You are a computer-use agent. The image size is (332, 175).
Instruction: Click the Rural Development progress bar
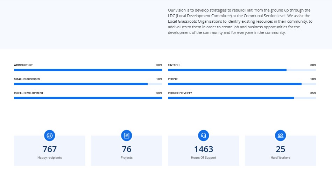tap(88, 98)
